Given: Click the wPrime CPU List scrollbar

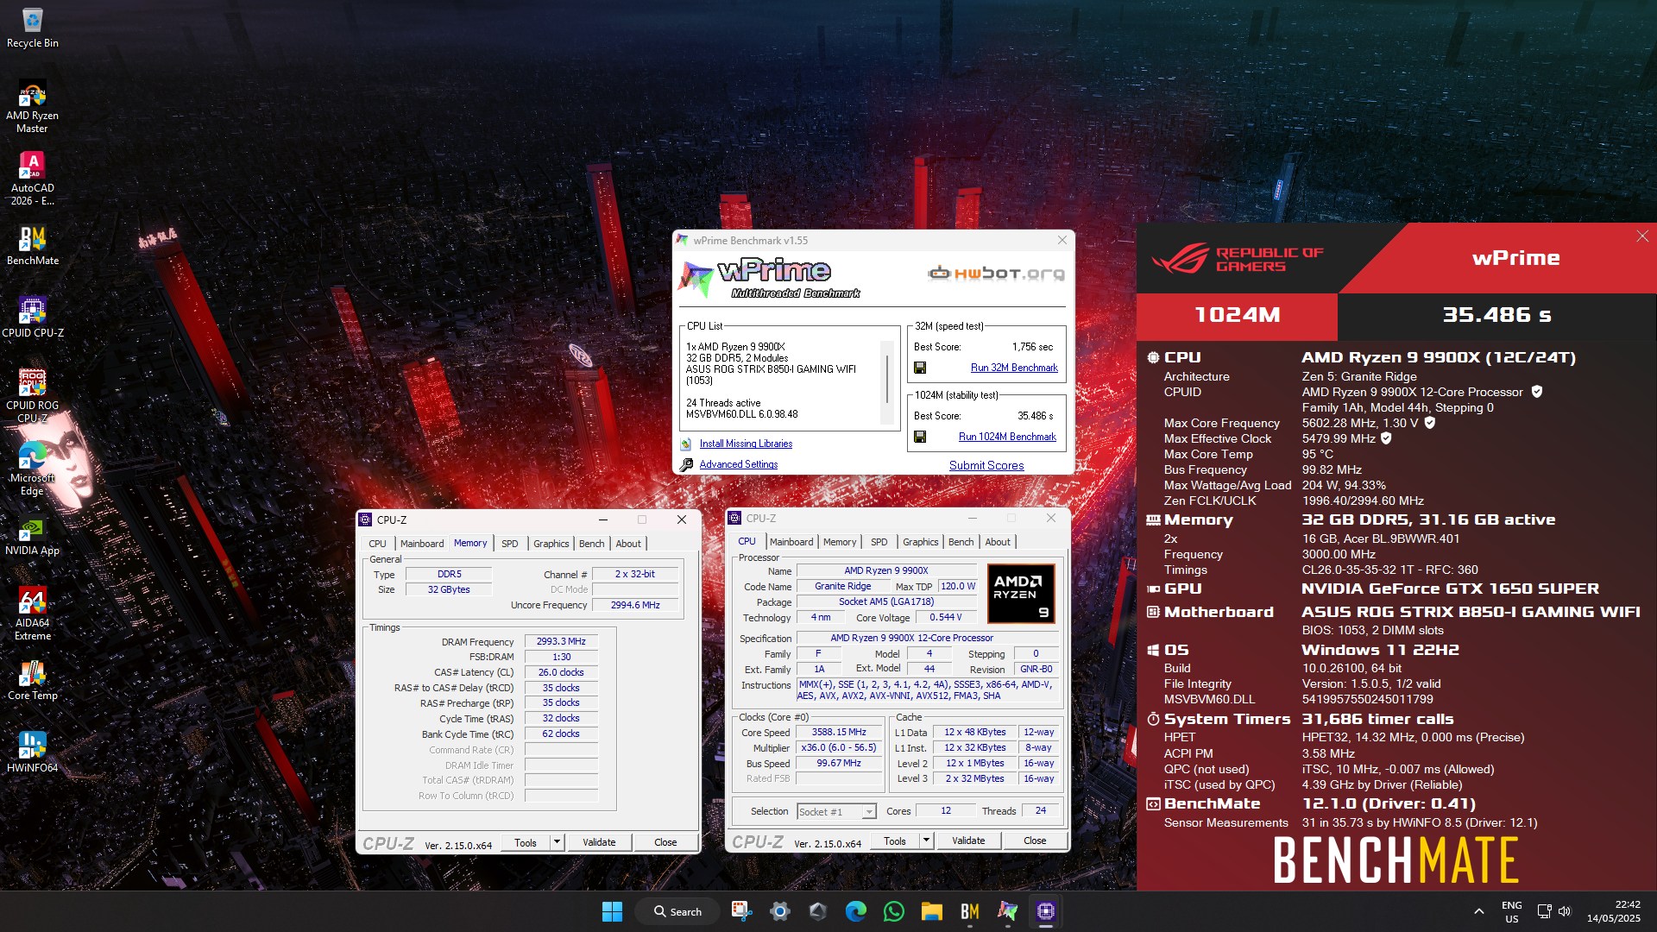Looking at the screenshot, I should tap(886, 380).
